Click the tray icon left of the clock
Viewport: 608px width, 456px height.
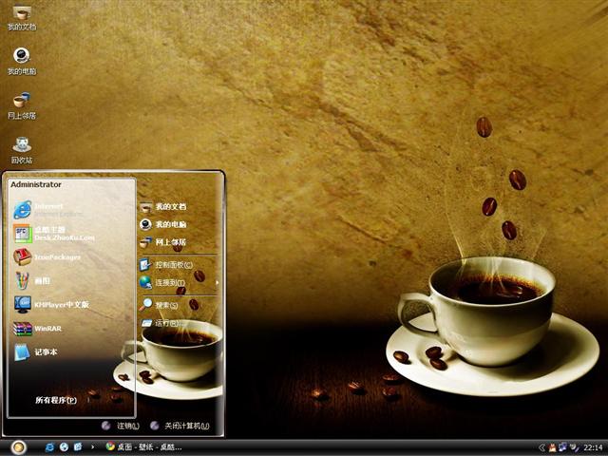pos(574,447)
